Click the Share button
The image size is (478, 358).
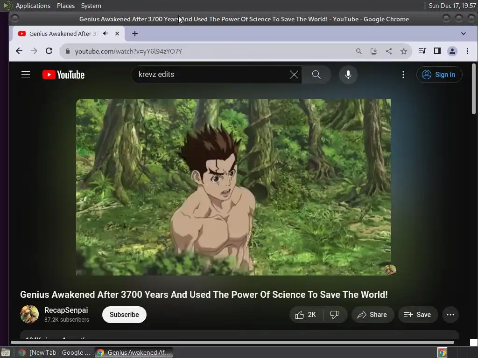(373, 315)
